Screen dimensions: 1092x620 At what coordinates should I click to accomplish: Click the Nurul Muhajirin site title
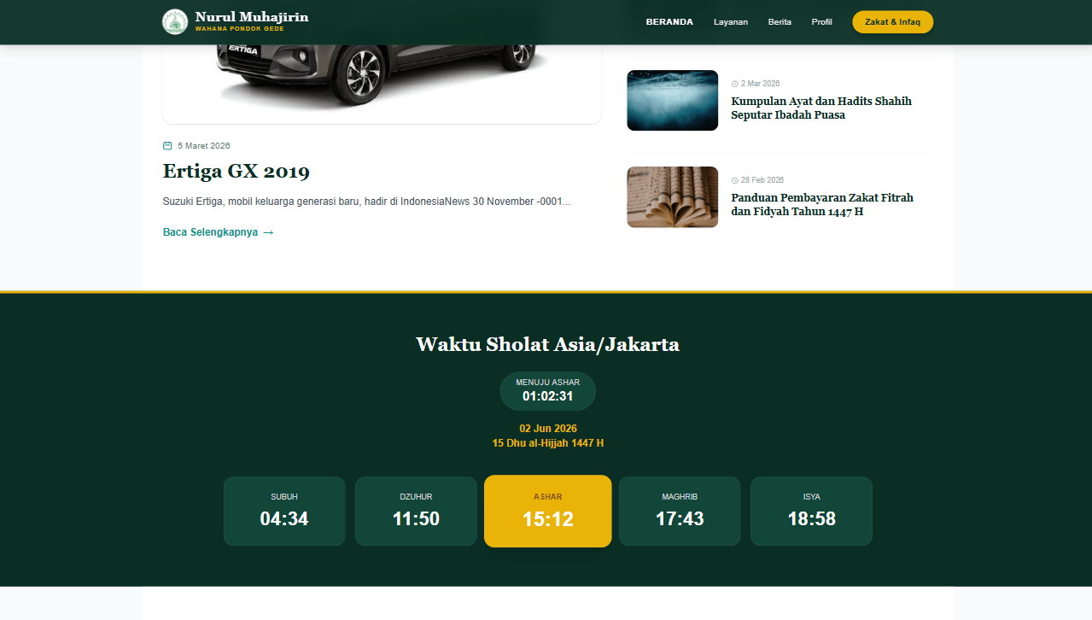coord(252,17)
